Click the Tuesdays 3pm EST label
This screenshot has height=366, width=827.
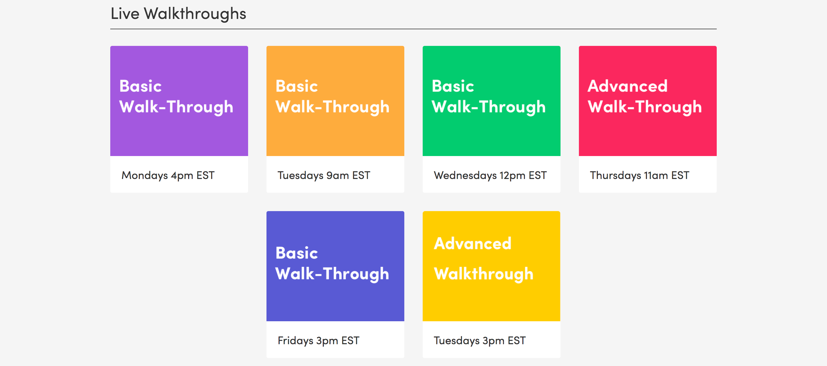pyautogui.click(x=480, y=341)
